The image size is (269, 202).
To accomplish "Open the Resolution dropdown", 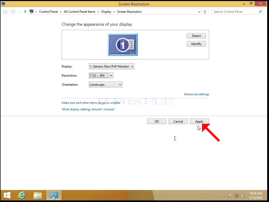I will pos(101,75).
